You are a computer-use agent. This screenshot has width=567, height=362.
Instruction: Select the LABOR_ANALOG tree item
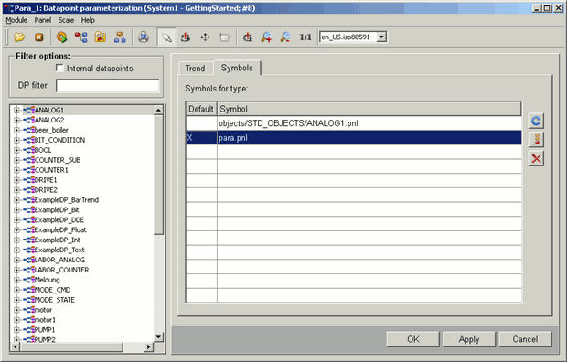tap(59, 260)
